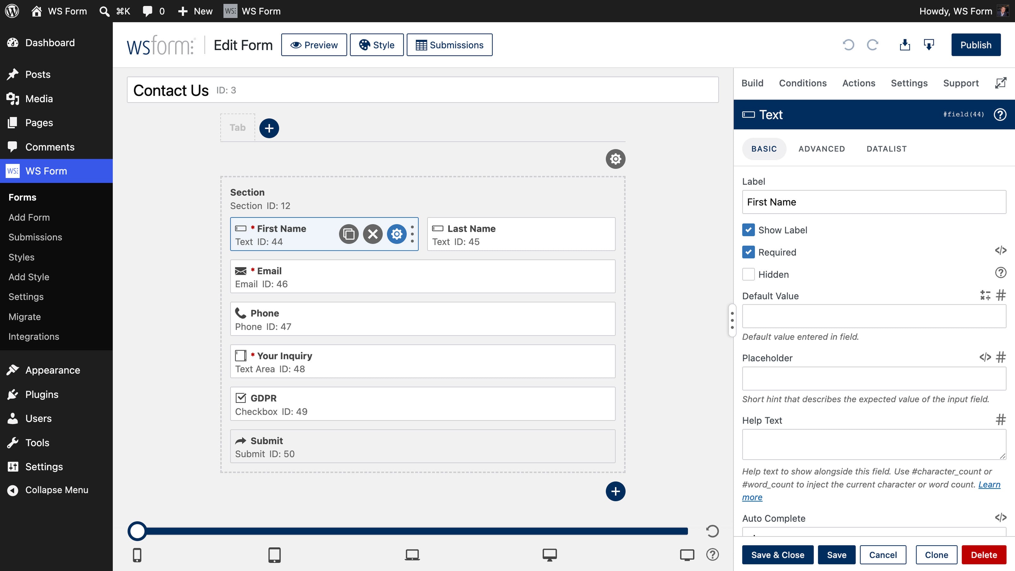The image size is (1015, 571).
Task: Open WordPress logo menu in admin bar
Action: click(x=12, y=11)
